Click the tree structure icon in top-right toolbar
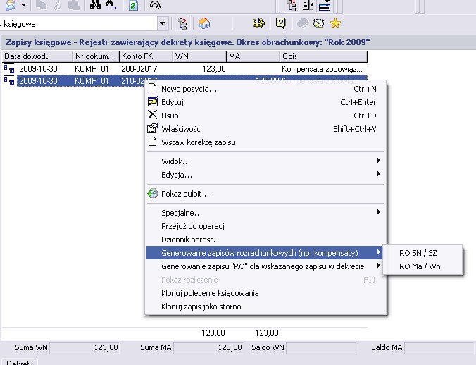Image resolution: width=476 pixels, height=365 pixels. pyautogui.click(x=292, y=6)
